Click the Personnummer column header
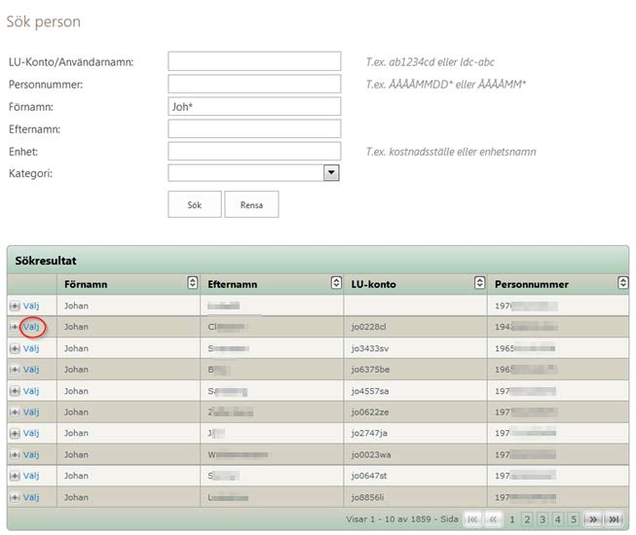The image size is (636, 535). pyautogui.click(x=558, y=284)
